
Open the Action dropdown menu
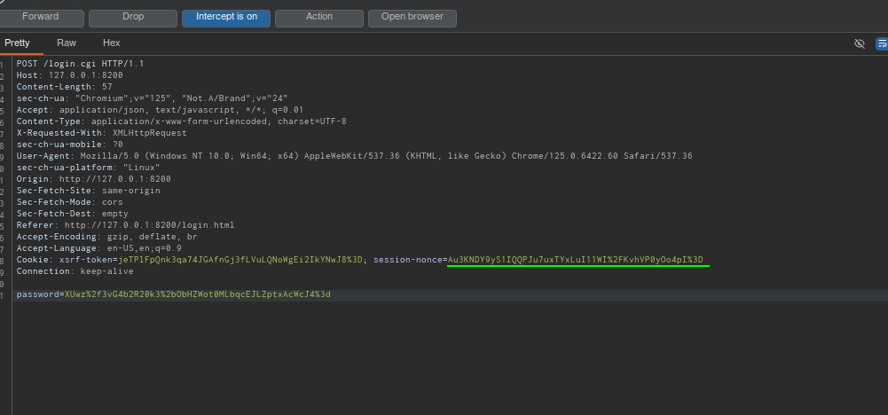pyautogui.click(x=318, y=17)
